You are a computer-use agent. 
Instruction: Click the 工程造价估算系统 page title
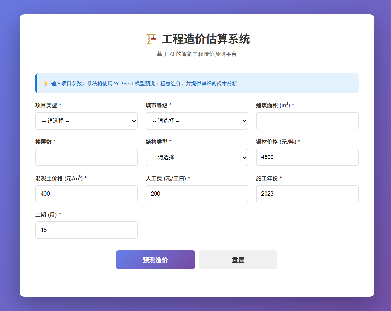pos(206,39)
